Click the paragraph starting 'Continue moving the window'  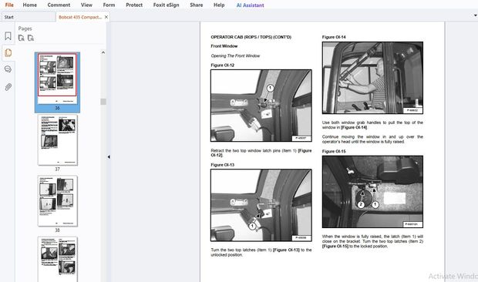click(372, 139)
